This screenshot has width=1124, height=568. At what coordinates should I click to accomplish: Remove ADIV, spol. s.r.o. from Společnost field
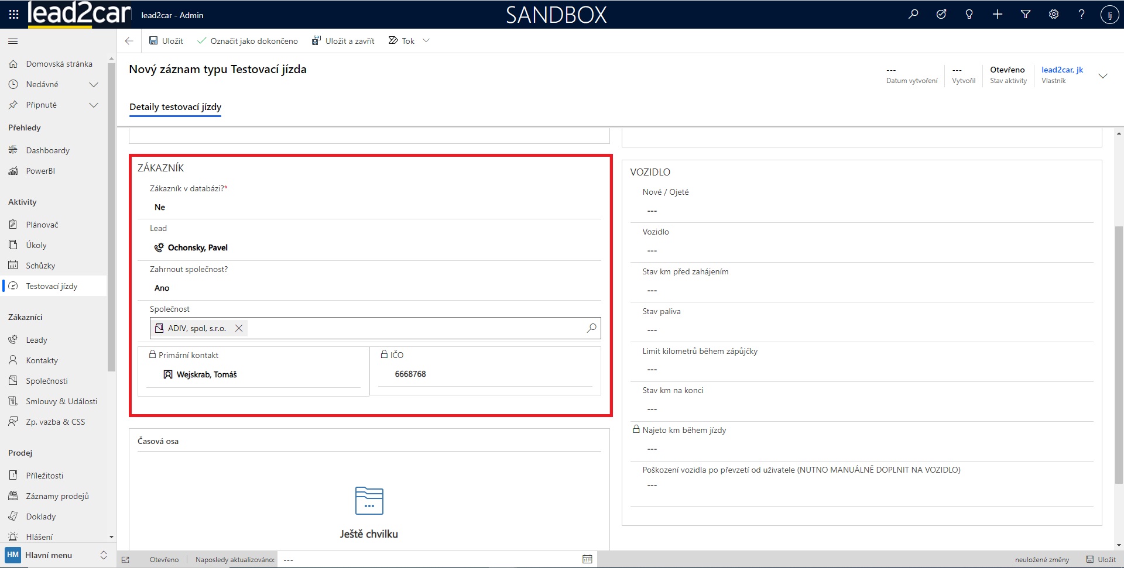point(239,328)
